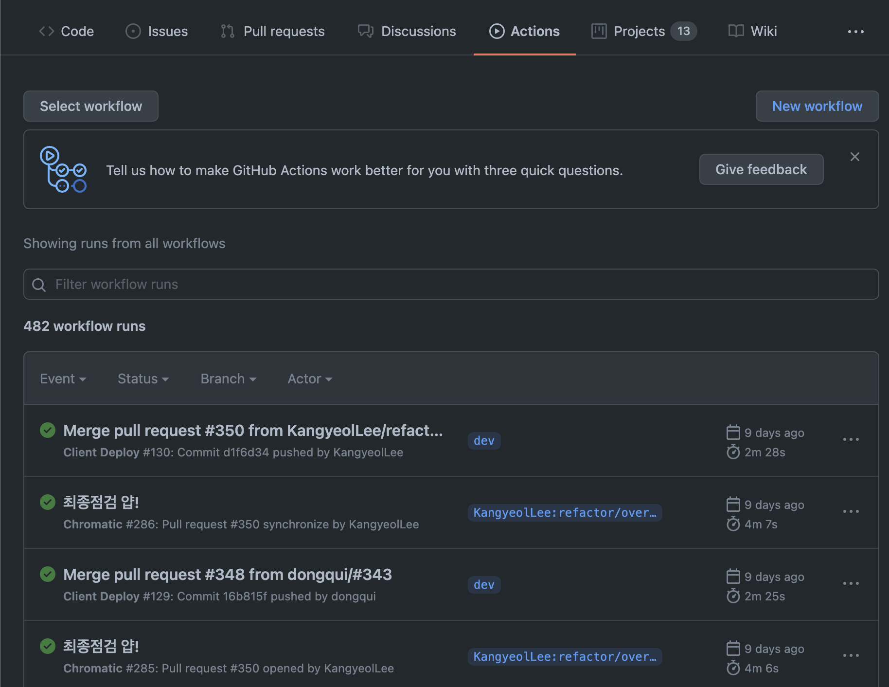The width and height of the screenshot is (889, 687).
Task: Open the options menu for Chromatic #286
Action: coord(851,512)
